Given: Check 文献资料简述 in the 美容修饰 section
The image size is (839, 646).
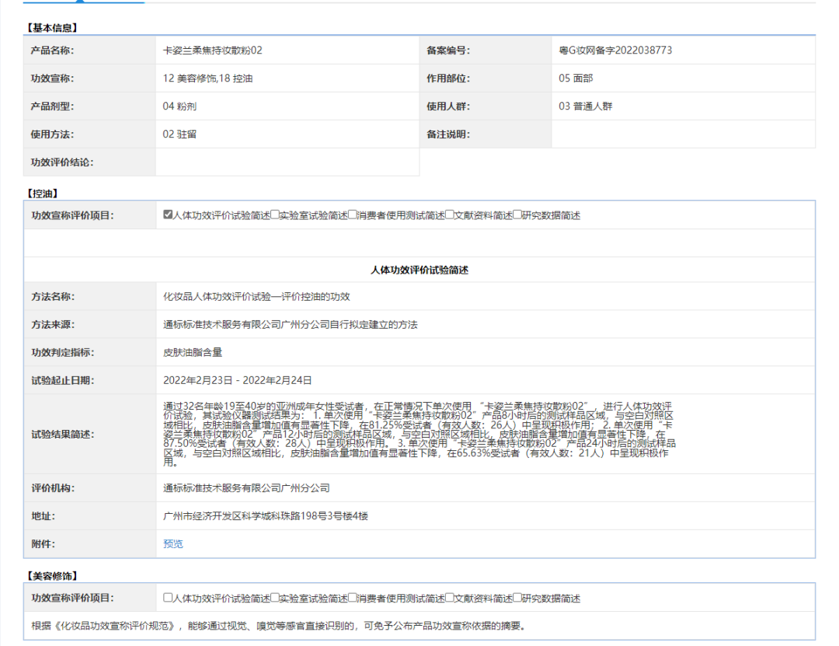Looking at the screenshot, I should click(x=450, y=598).
